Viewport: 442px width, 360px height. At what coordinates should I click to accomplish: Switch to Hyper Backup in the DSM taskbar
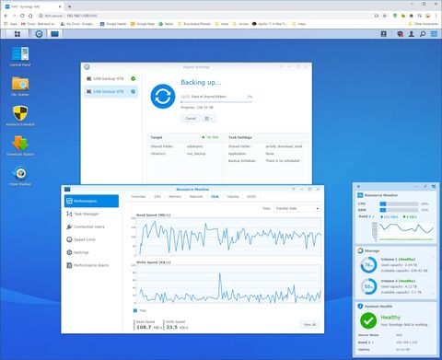(39, 34)
